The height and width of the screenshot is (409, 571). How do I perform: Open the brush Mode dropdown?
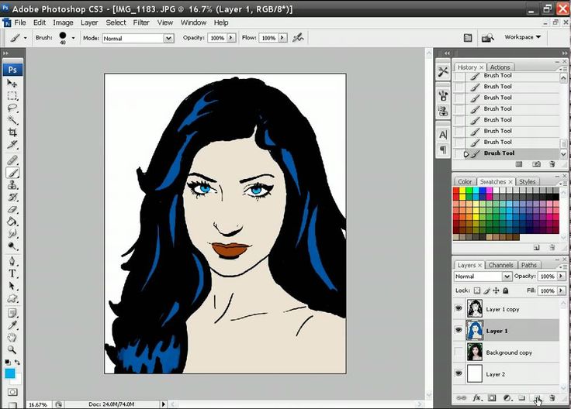point(138,38)
